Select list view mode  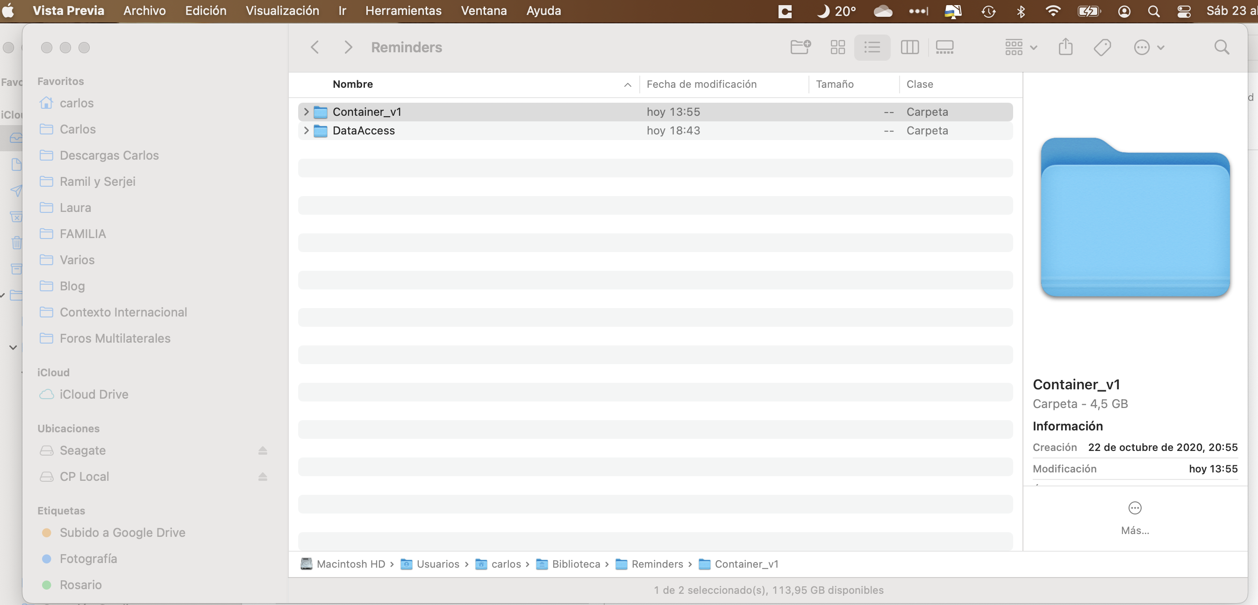(x=872, y=47)
